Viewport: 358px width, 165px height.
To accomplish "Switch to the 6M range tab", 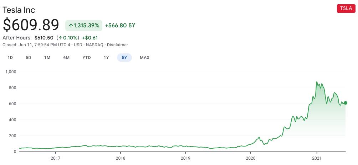I will [66, 58].
